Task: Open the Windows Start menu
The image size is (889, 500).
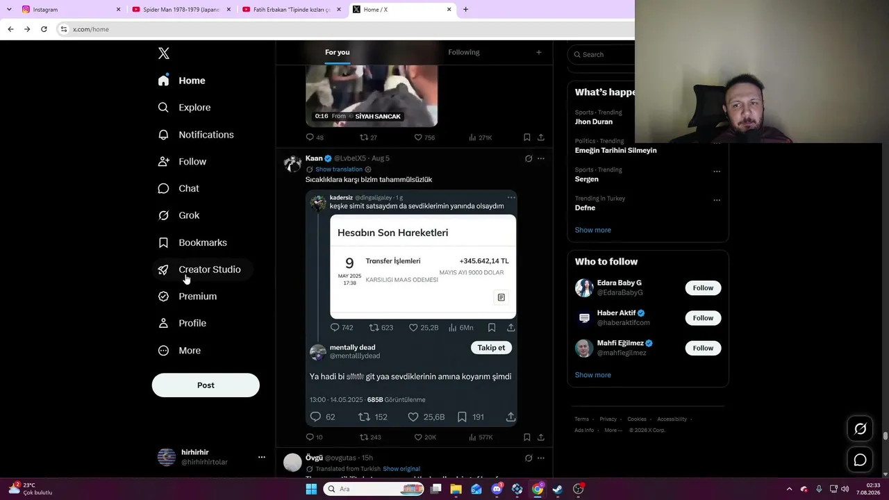Action: 311,489
